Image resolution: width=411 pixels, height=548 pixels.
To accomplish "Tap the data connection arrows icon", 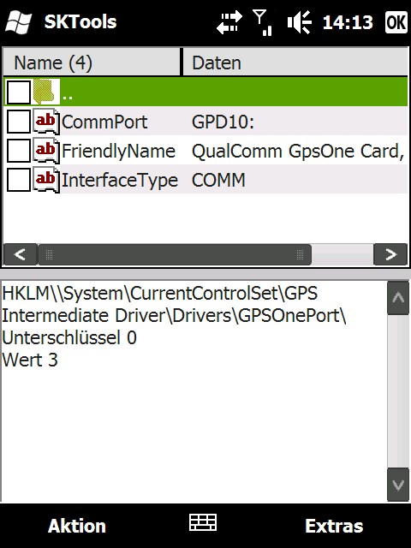I will click(x=229, y=22).
